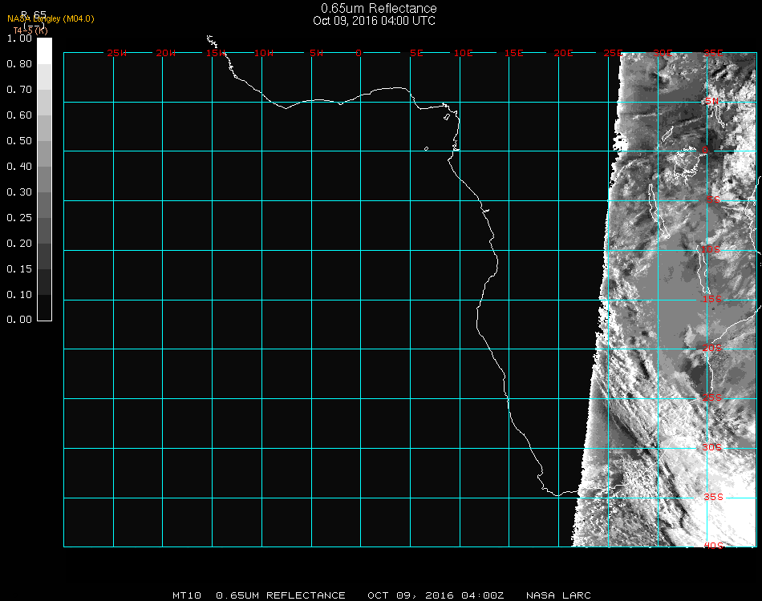Click the 0.25 scale value
This screenshot has height=601, width=762.
coord(19,217)
